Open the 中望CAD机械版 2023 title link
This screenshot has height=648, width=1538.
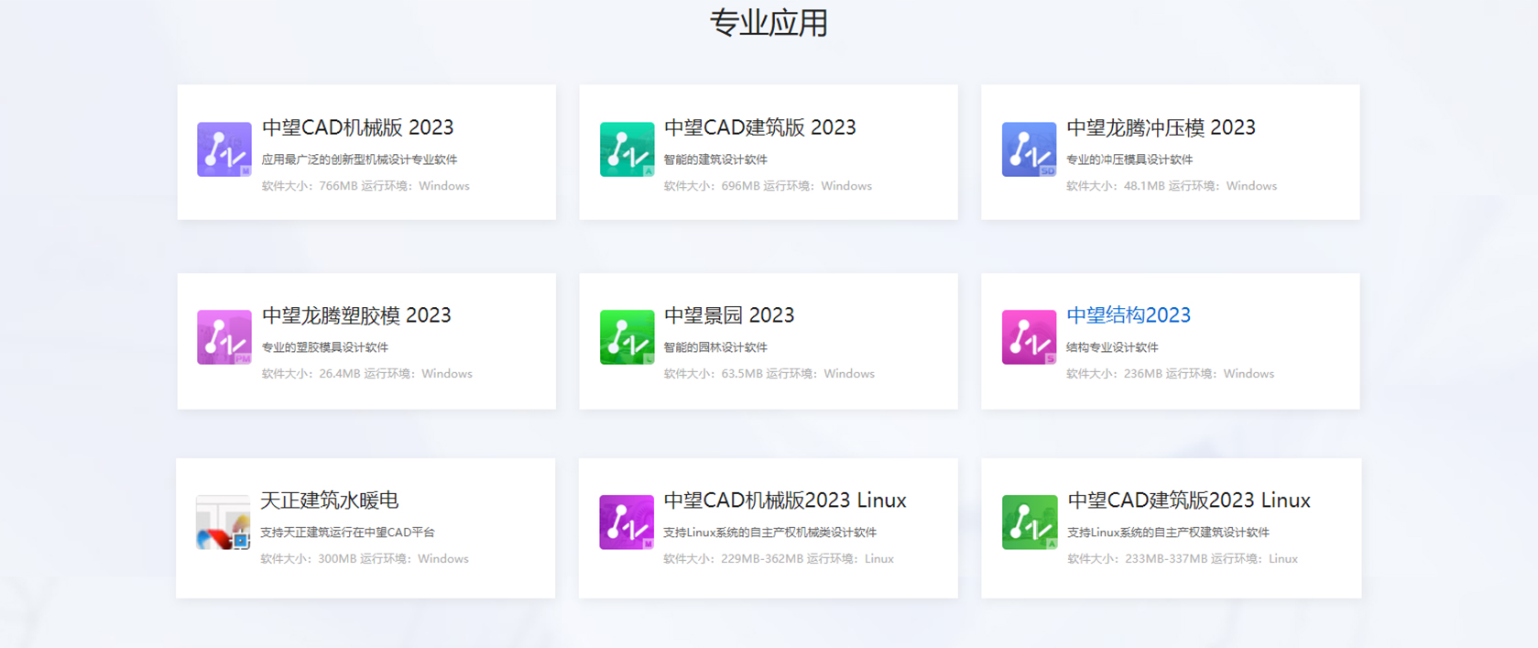pos(357,127)
